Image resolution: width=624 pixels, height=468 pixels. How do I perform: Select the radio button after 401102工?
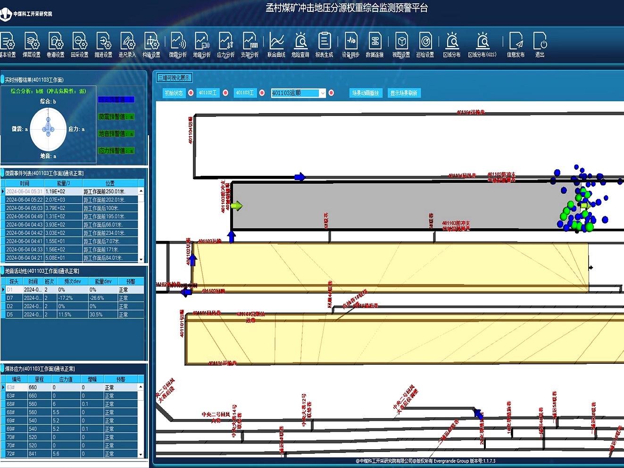click(225, 93)
